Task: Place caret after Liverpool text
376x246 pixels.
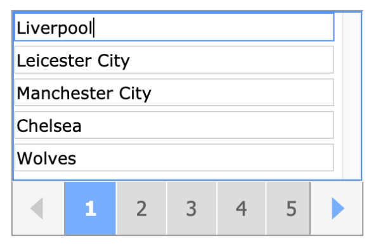Action: tap(93, 28)
